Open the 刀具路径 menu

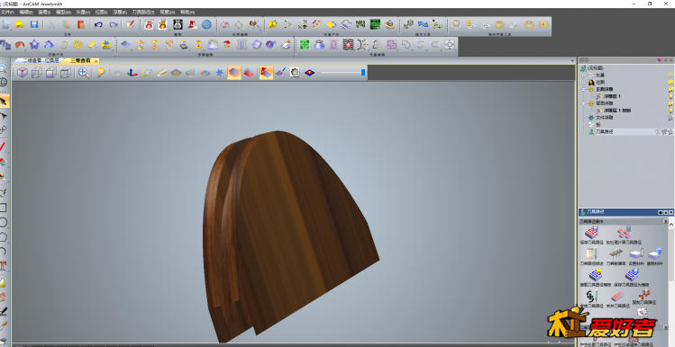pyautogui.click(x=143, y=12)
